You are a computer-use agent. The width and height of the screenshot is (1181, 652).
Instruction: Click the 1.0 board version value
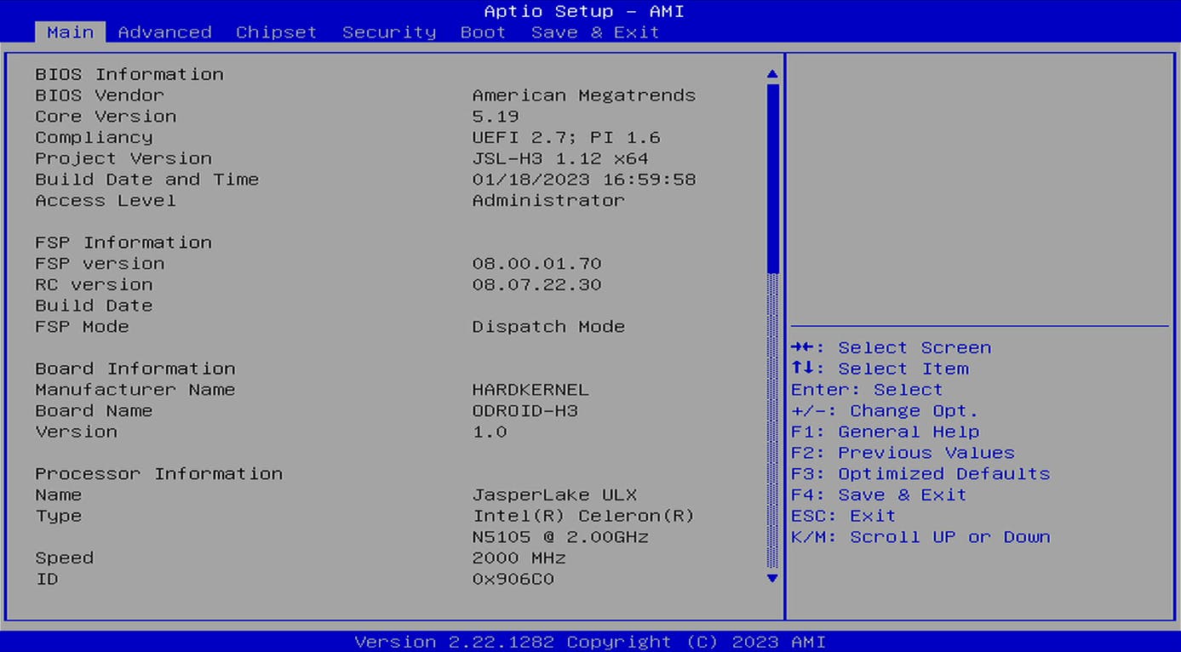click(x=490, y=432)
